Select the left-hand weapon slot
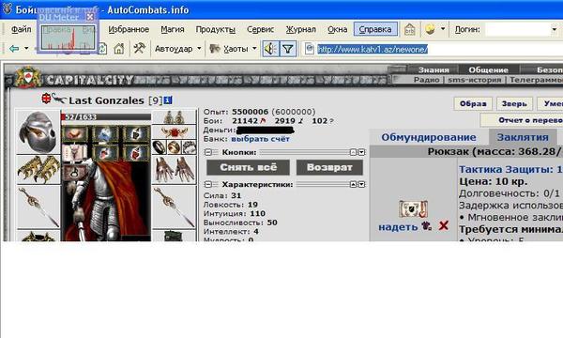Screen dimensions: 563x338 click(x=38, y=207)
